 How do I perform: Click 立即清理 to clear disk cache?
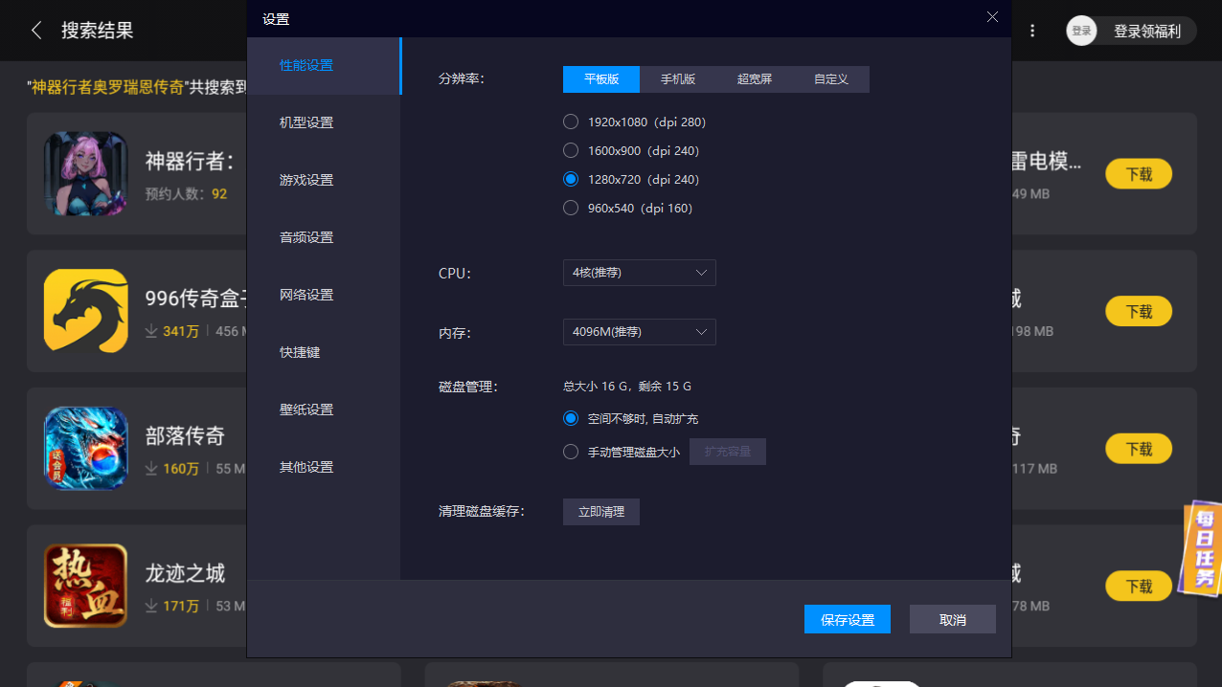pos(600,511)
